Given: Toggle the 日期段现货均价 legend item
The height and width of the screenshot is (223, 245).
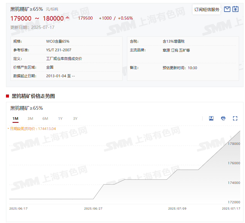Looking at the screenshot, I should coord(32,128).
